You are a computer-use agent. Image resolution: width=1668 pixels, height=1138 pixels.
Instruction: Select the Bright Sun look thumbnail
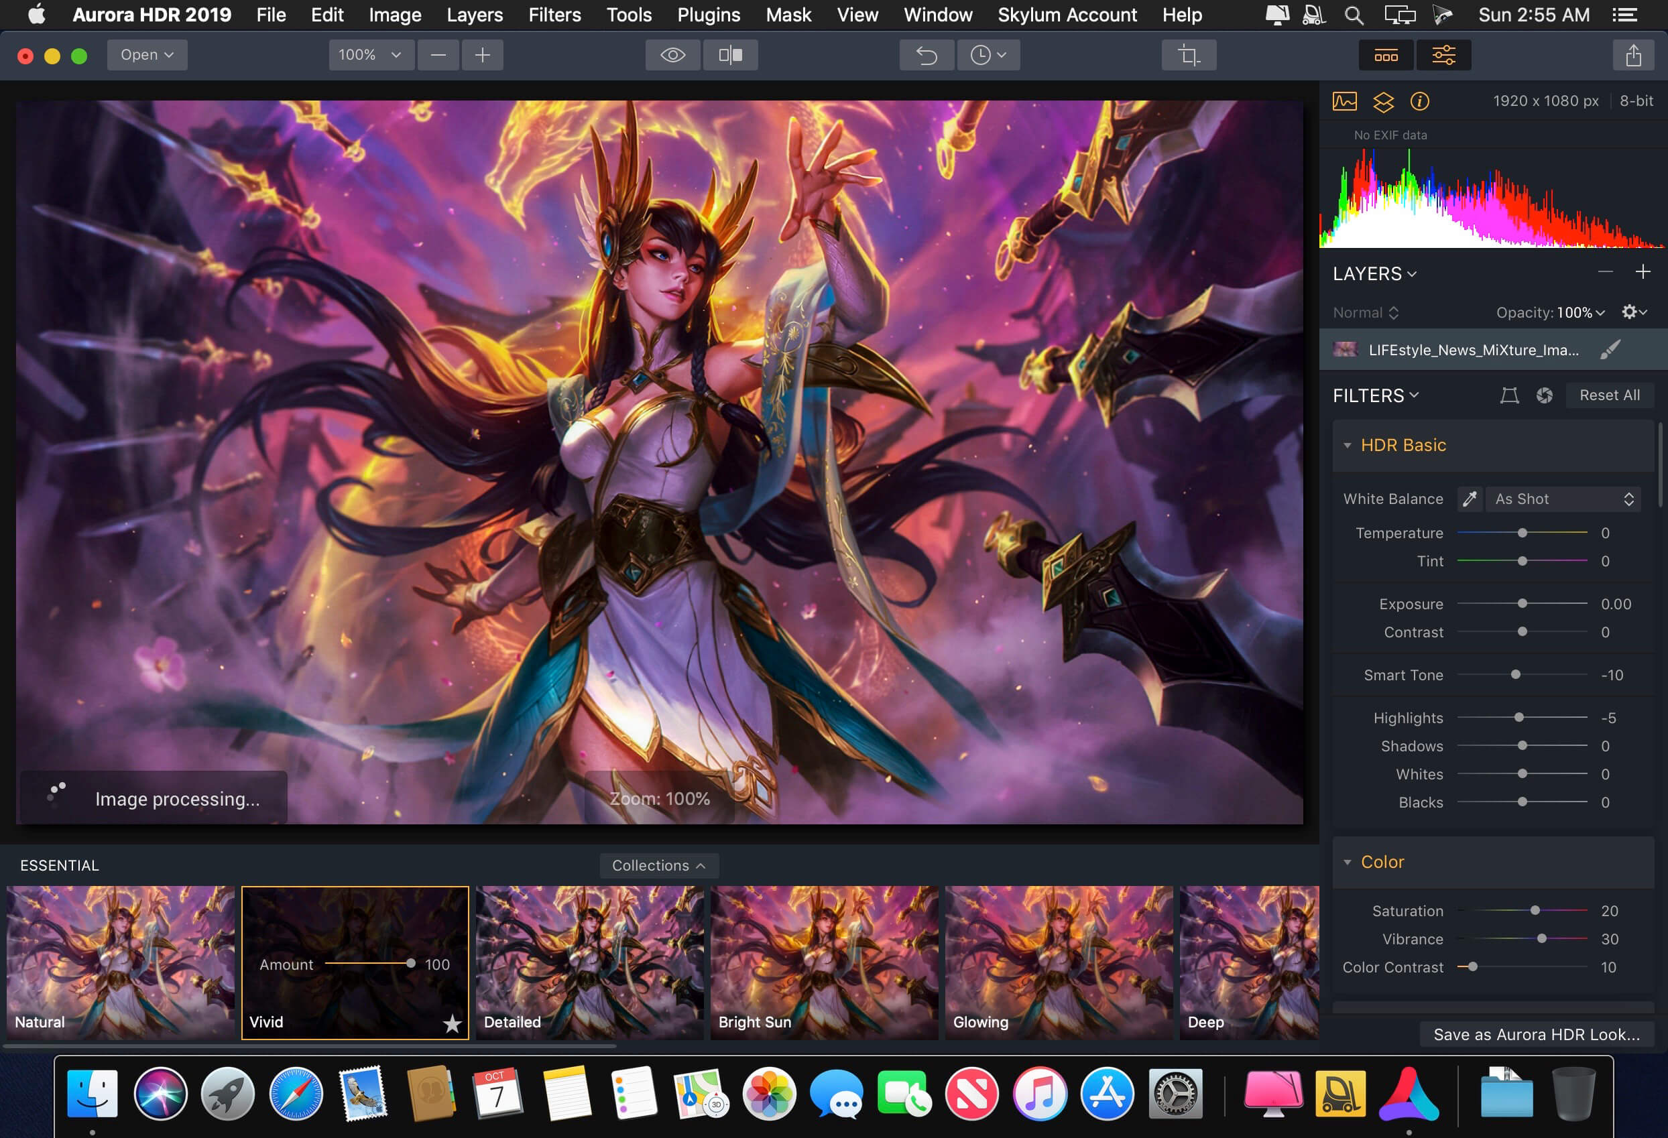coord(824,962)
